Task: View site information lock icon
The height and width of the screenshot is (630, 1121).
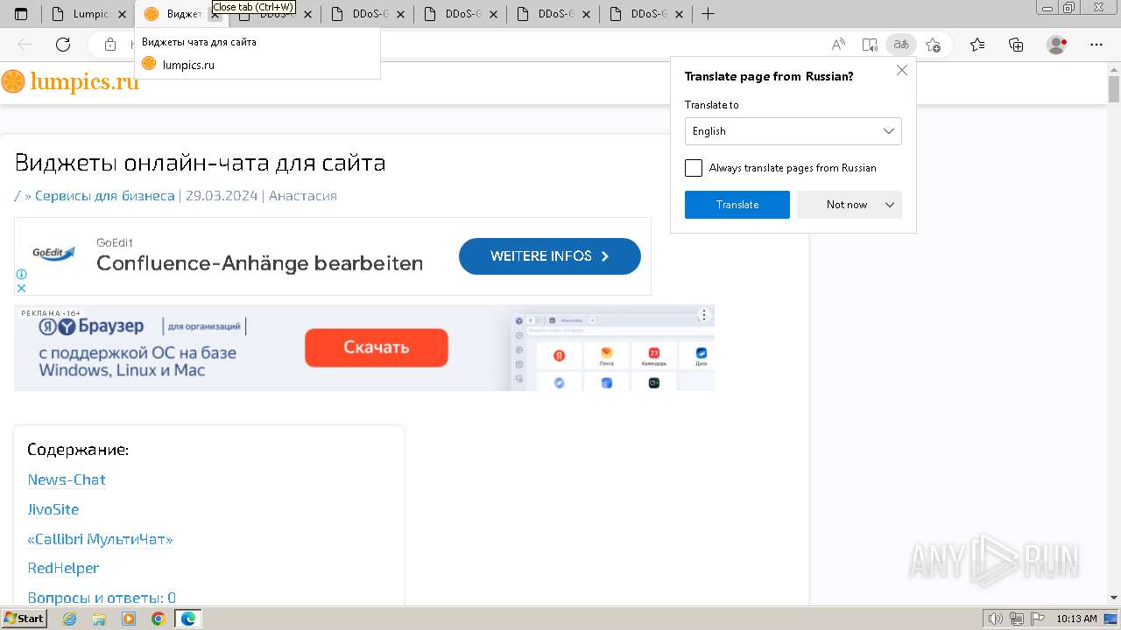Action: point(110,45)
